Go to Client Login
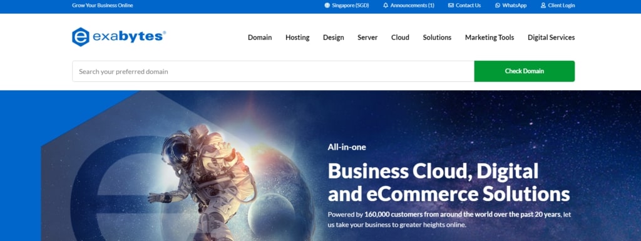 558,5
